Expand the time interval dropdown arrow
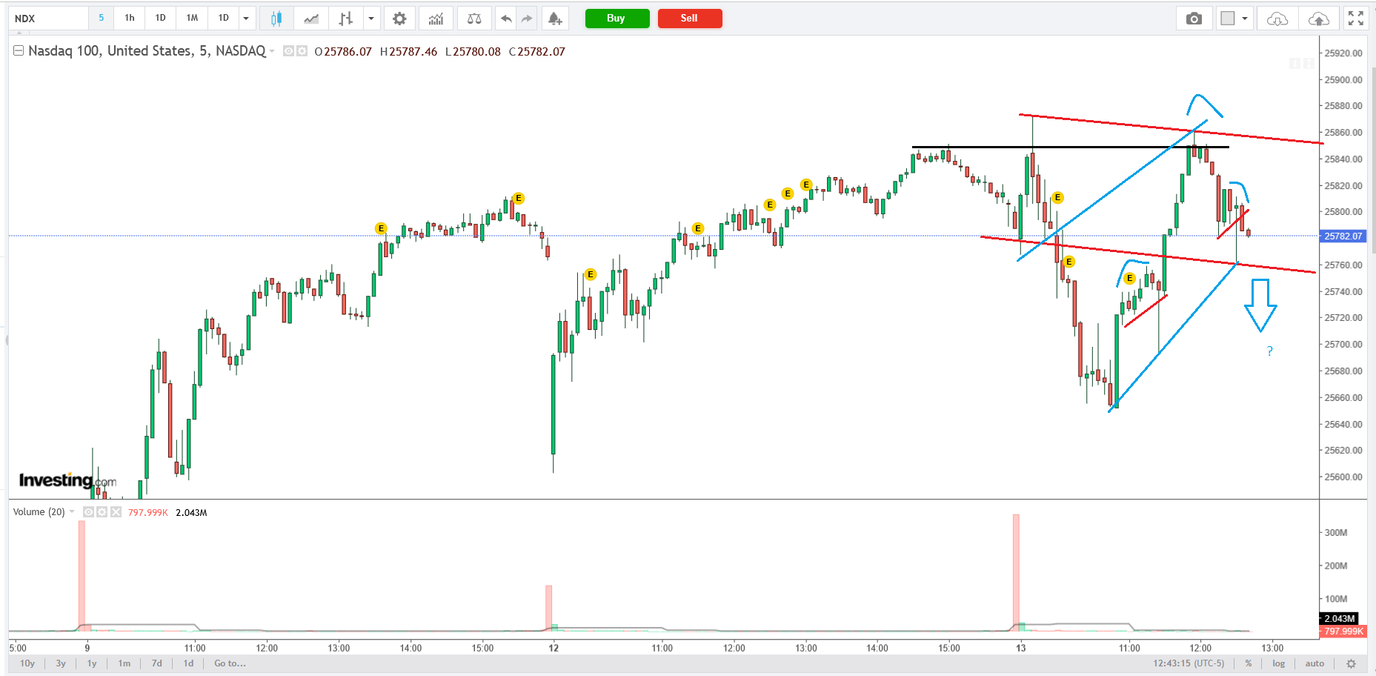 point(246,19)
